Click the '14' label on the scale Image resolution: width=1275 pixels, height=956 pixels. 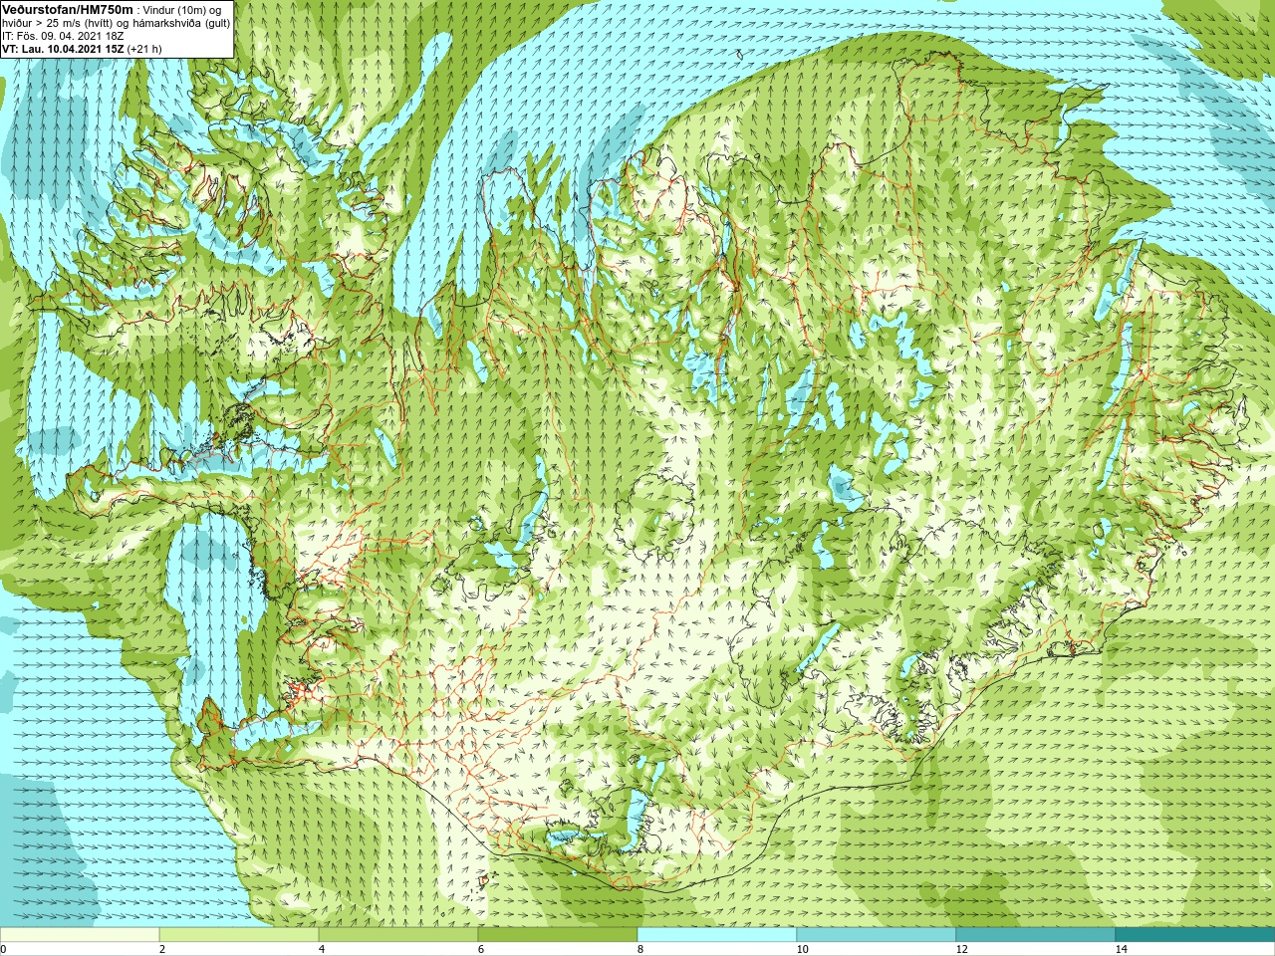click(x=1122, y=949)
